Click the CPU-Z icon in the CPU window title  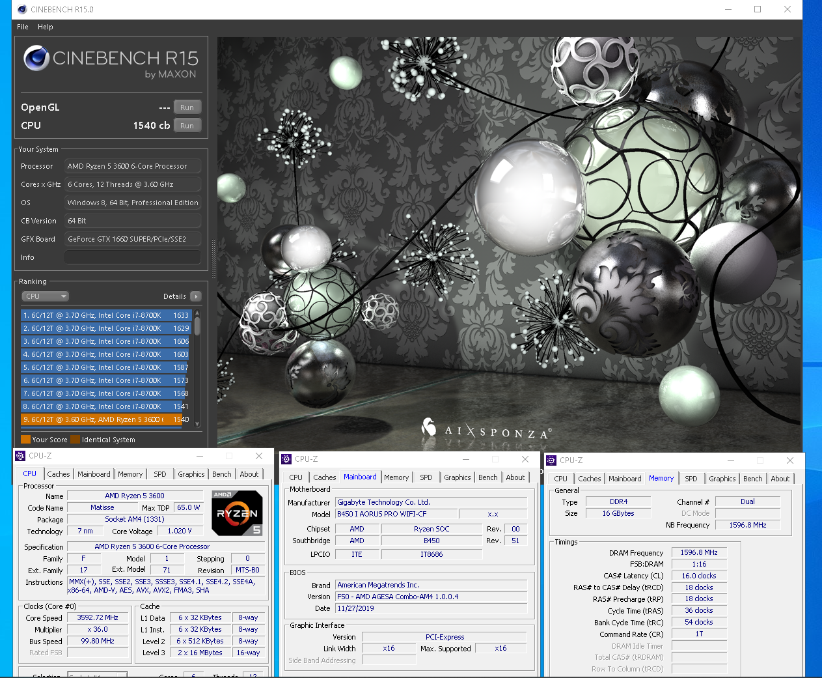tap(20, 456)
